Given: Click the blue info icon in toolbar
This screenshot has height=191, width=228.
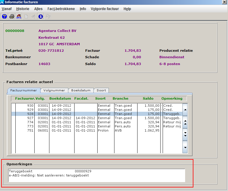Looking at the screenshot, I should [x=41, y=16].
